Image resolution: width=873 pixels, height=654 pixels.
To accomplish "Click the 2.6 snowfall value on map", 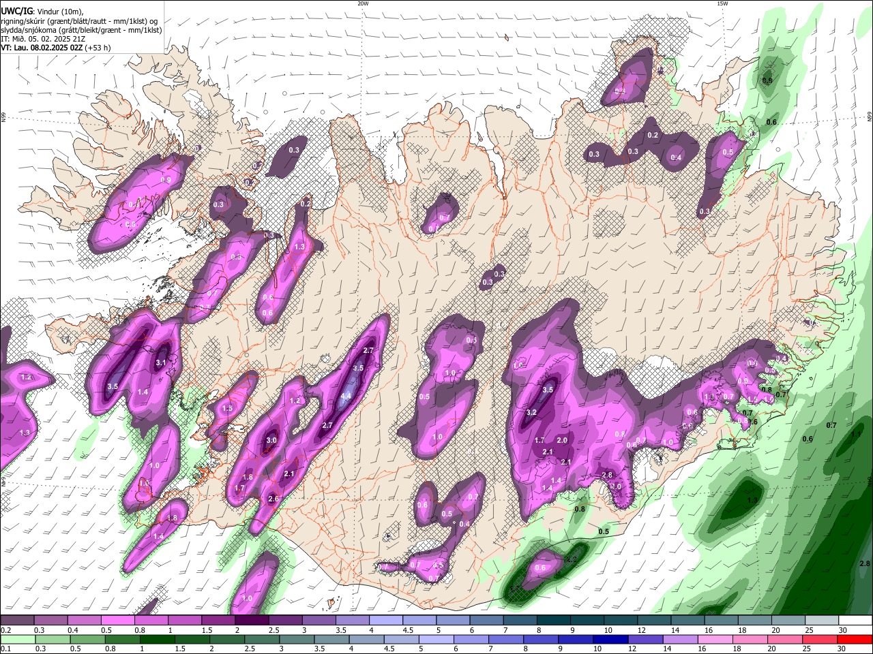I will click(x=273, y=499).
